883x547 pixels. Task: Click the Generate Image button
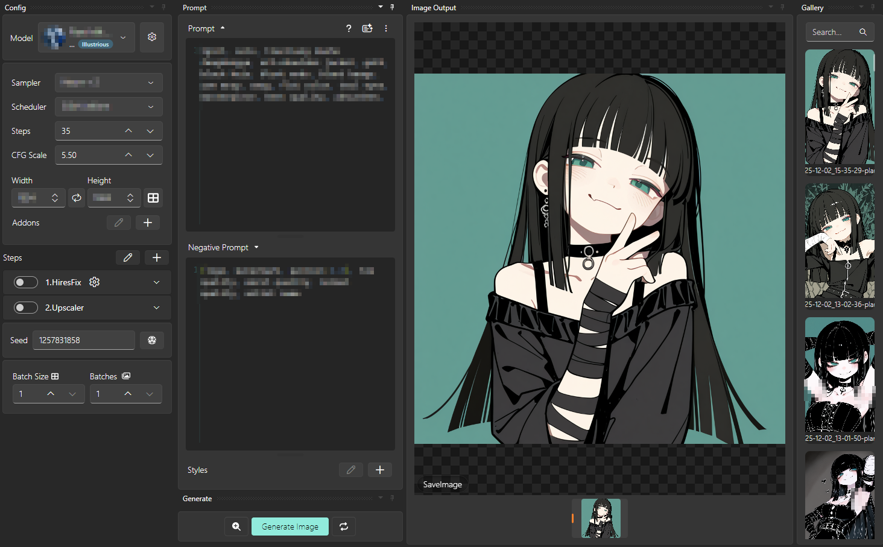coord(290,526)
